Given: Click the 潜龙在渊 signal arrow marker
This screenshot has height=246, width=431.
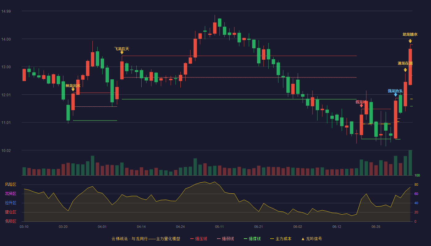Looking at the screenshot, I should click(405, 70).
